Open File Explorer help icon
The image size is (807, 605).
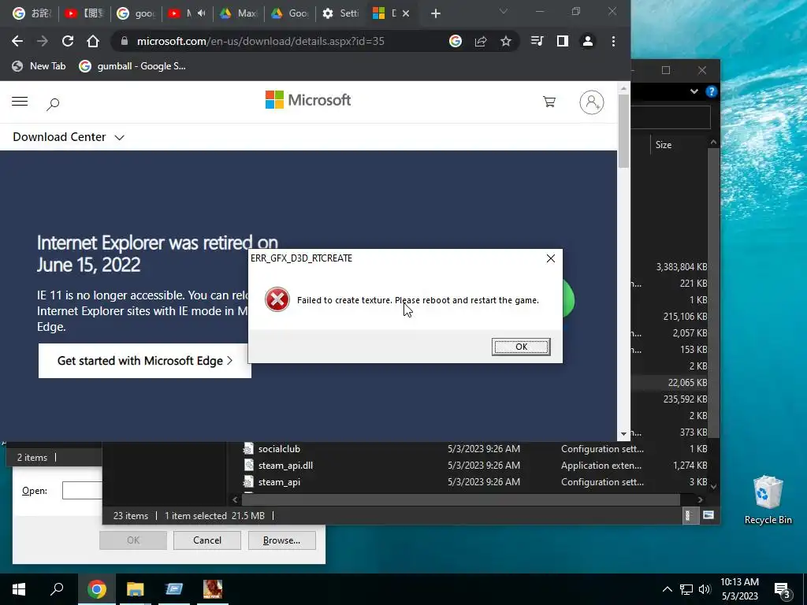712,91
